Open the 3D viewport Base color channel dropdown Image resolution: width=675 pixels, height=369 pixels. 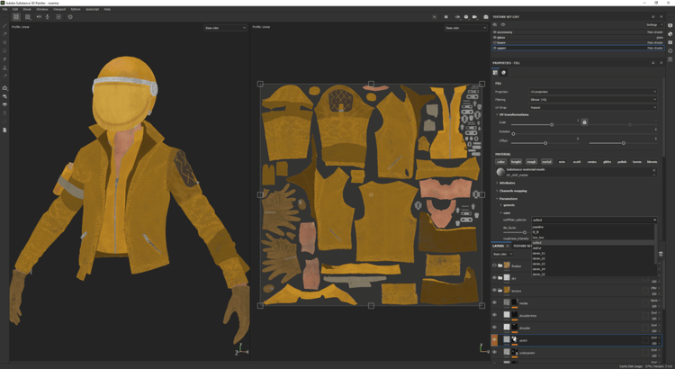tap(224, 28)
